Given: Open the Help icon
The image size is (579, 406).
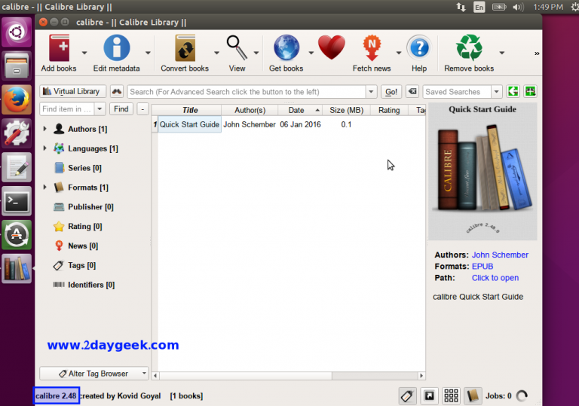Looking at the screenshot, I should click(419, 48).
